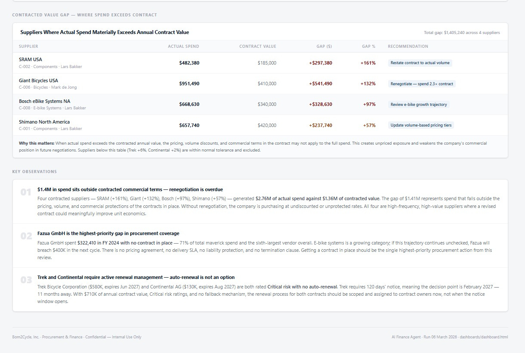The image size is (525, 353).
Task: Click the 'Why this matters:' note label
Action: (37, 143)
